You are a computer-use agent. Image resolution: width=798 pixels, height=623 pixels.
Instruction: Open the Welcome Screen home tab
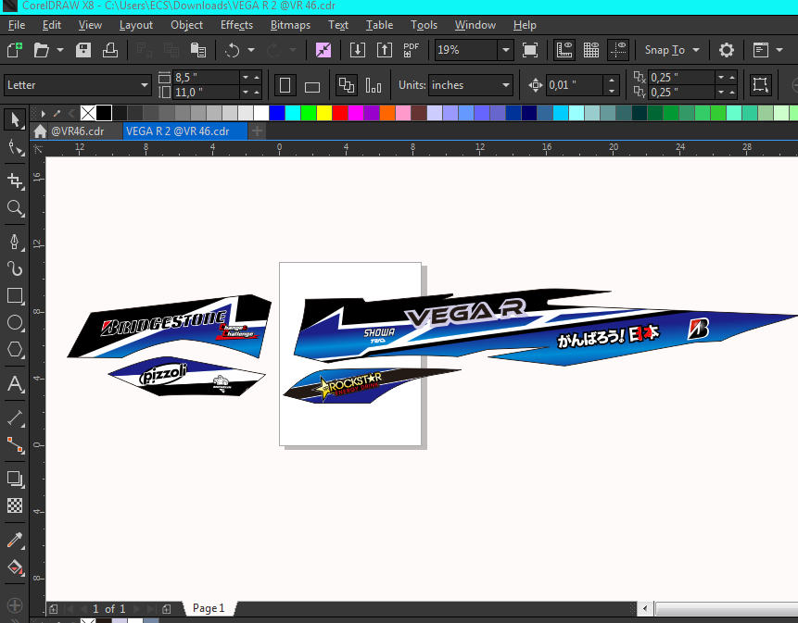click(x=40, y=131)
